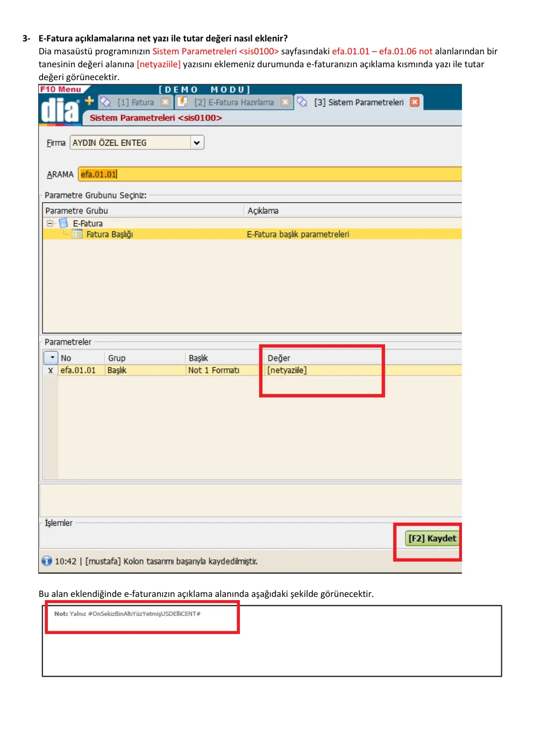Screen dimensions: 534x755
Task: Switch to the [2] E-Fatura Hazırlama tab
Action: [x=234, y=102]
